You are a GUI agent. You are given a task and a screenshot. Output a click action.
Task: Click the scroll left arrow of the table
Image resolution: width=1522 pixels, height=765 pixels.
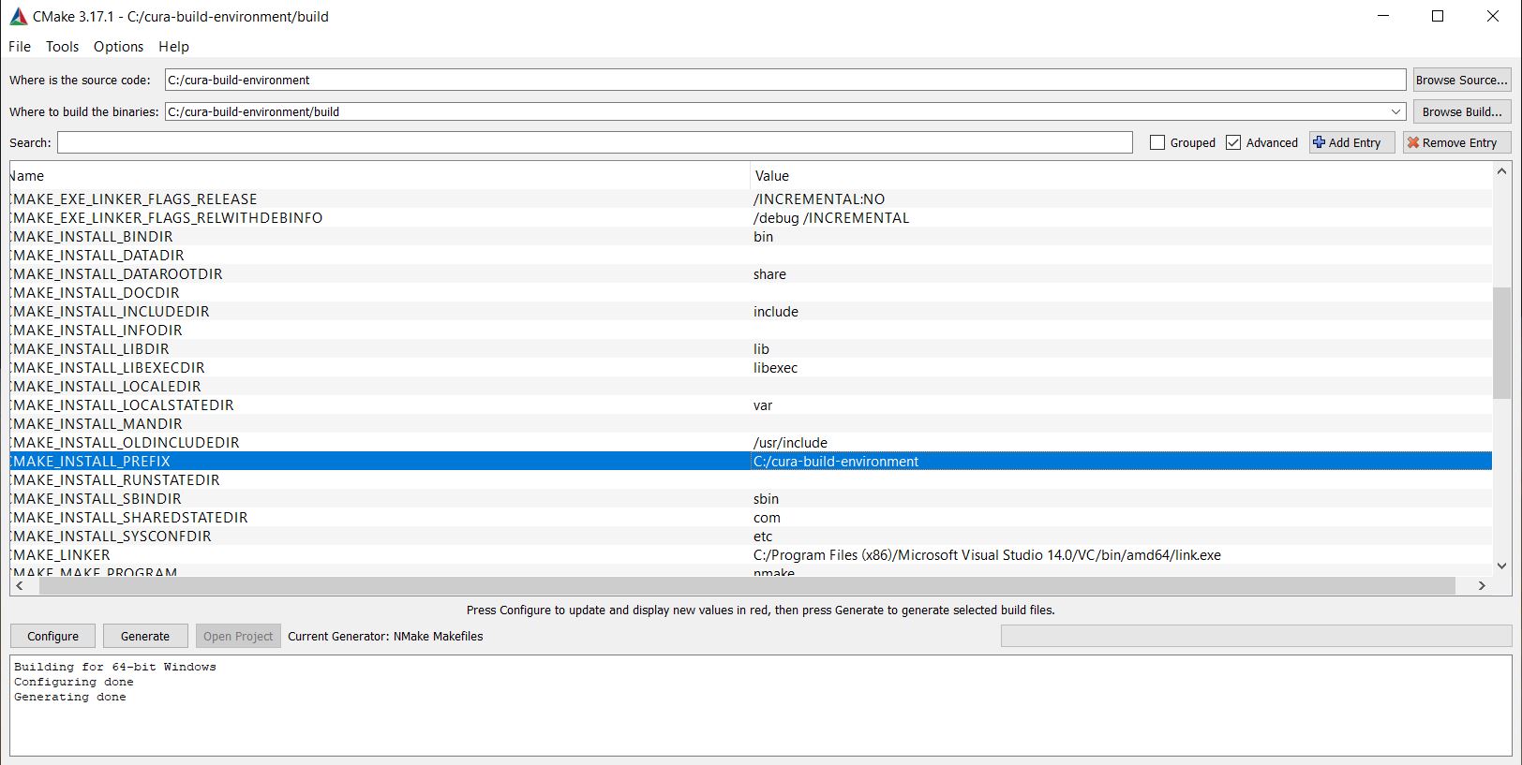tap(20, 585)
